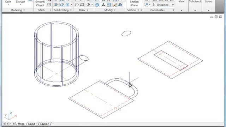The height and width of the screenshot is (127, 226).
Task: Select the small ellipse above the drawings
Action: point(126,34)
